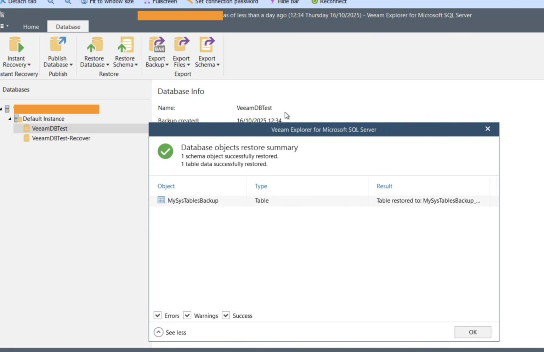Open the Restore Database dropdown arrow

(107, 65)
